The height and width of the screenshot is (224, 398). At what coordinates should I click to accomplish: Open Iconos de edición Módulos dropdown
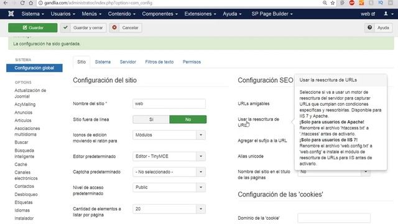tap(169, 135)
